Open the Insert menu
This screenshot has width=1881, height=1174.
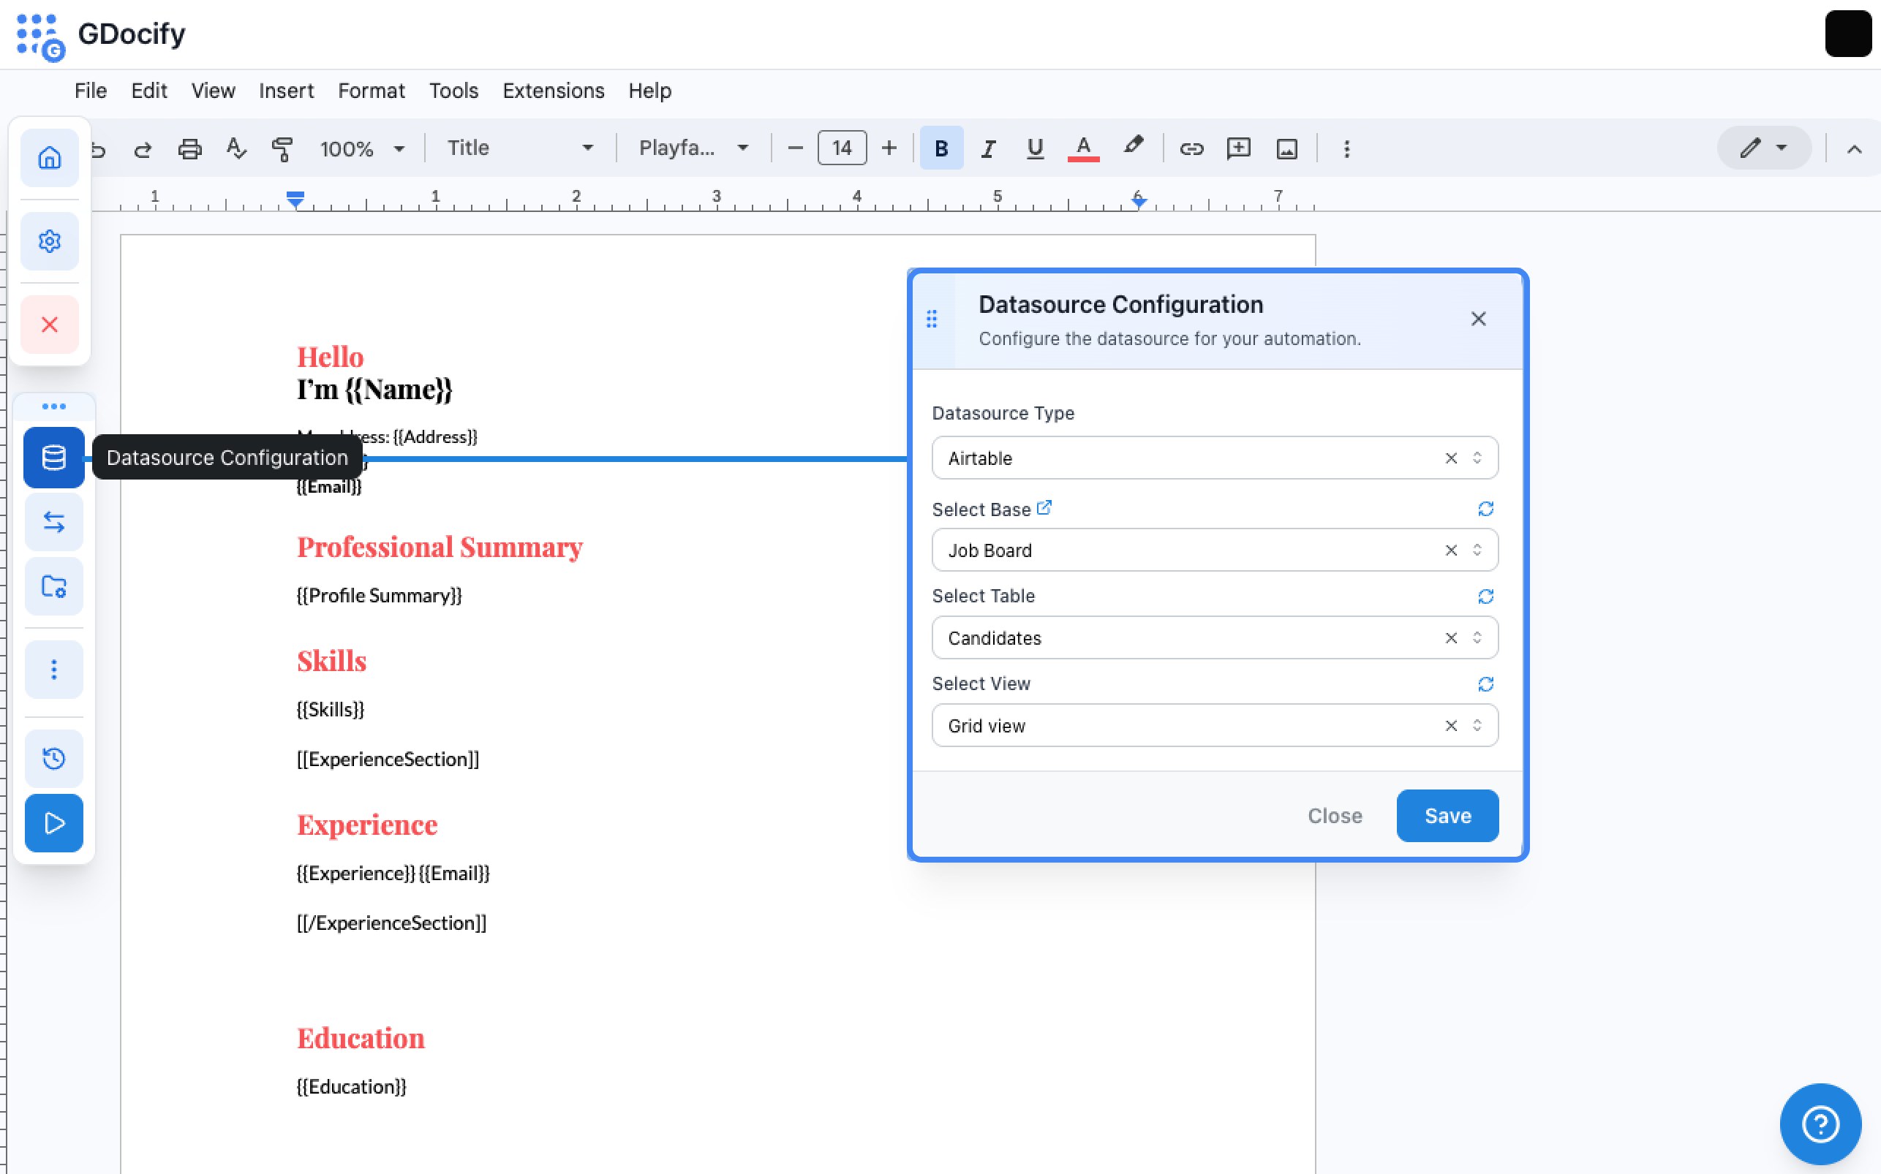[286, 91]
